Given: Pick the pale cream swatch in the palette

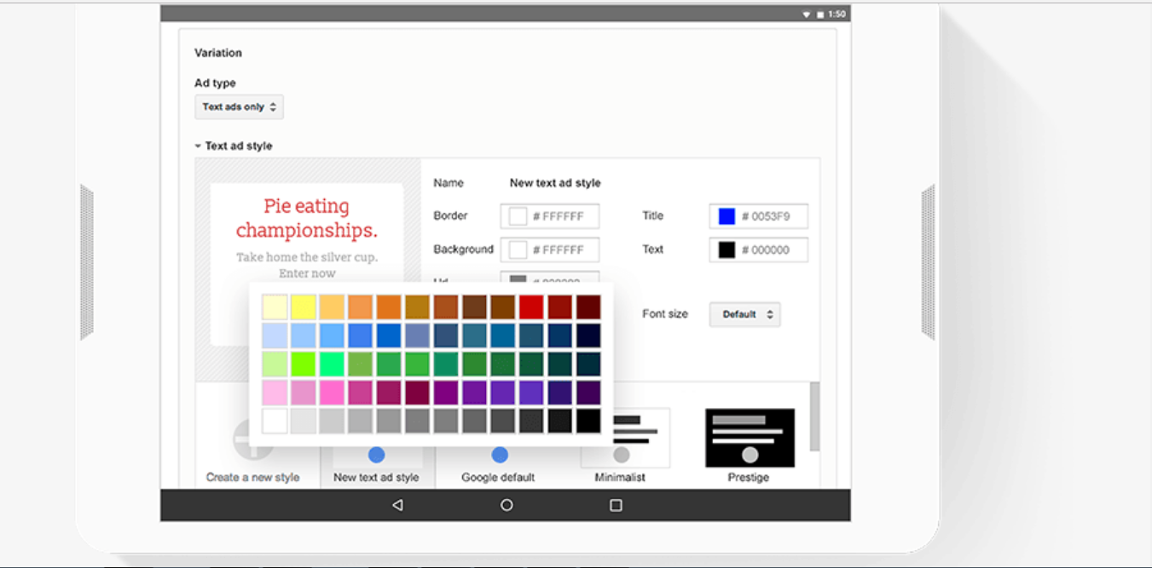Looking at the screenshot, I should [275, 307].
